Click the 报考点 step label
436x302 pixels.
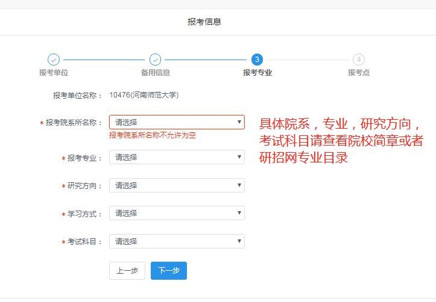359,73
